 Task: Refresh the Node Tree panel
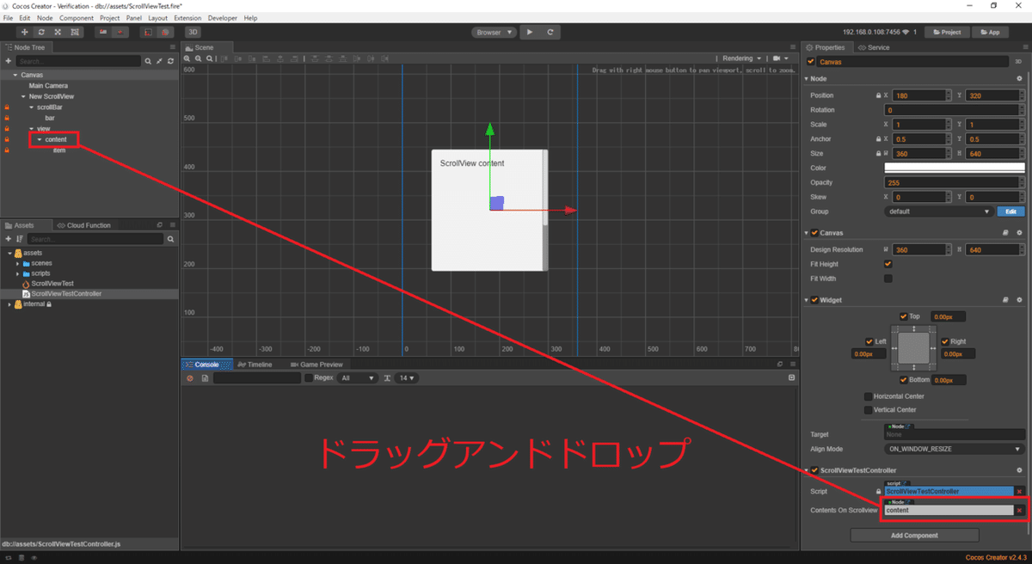pyautogui.click(x=170, y=61)
